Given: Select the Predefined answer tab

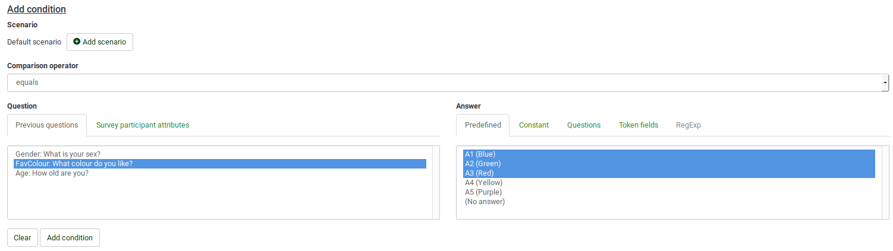Looking at the screenshot, I should click(x=483, y=125).
